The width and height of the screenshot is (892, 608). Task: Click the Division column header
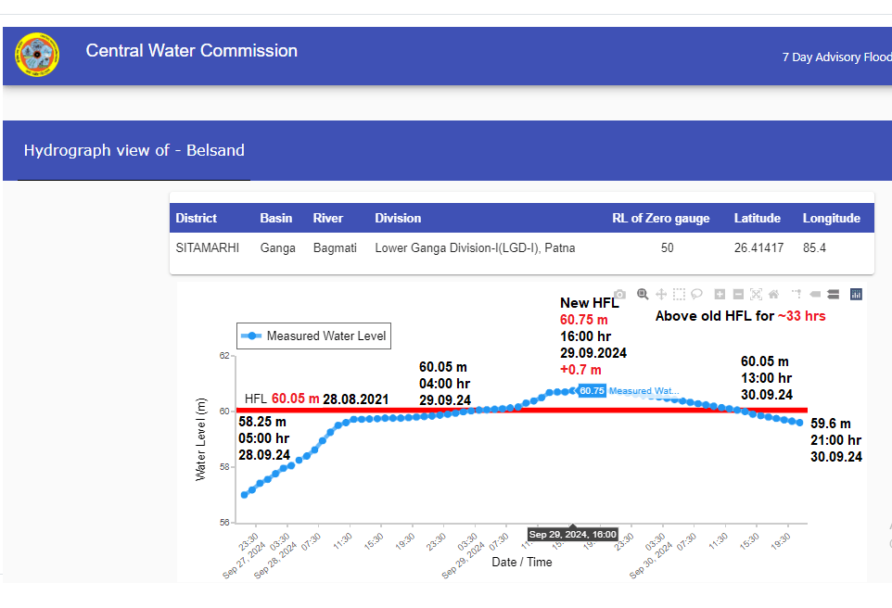398,219
